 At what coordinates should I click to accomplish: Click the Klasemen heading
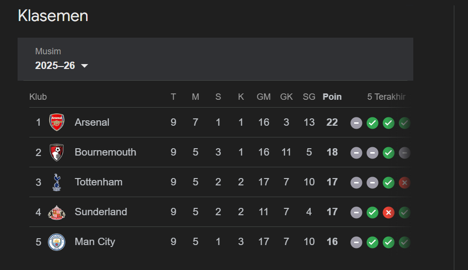click(x=53, y=16)
